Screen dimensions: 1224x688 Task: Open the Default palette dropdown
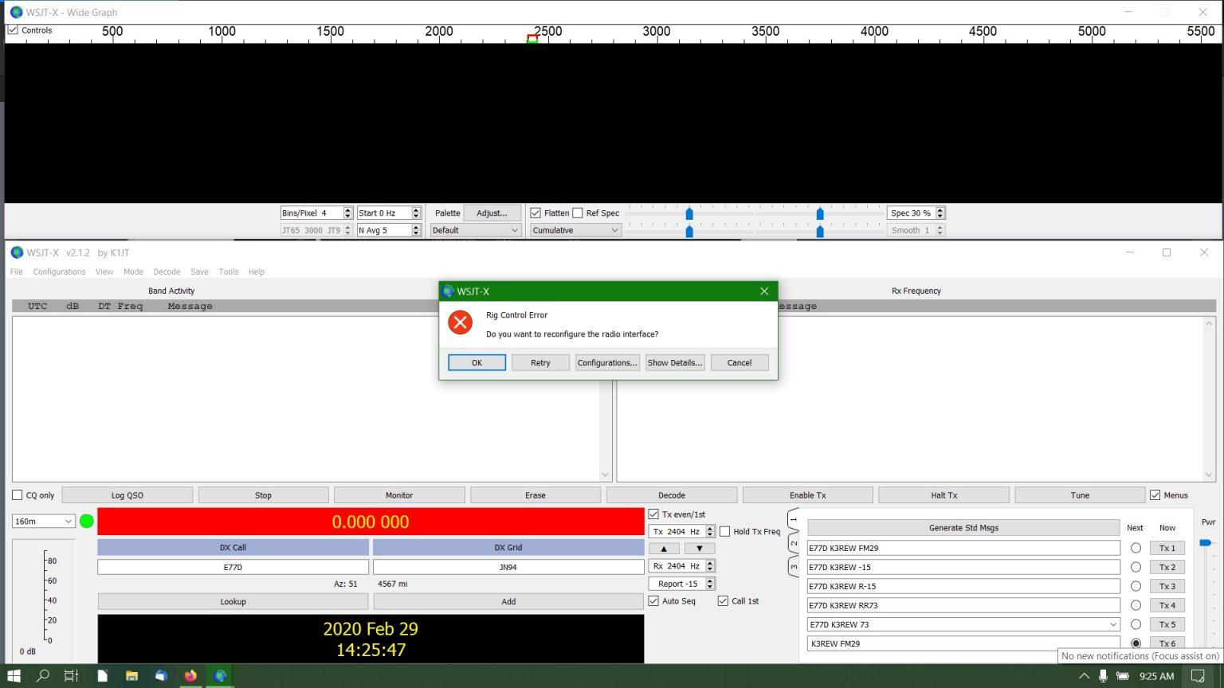475,229
